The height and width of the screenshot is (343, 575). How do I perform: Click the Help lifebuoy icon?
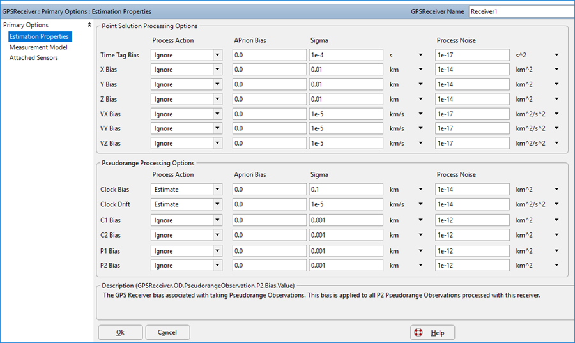click(418, 332)
